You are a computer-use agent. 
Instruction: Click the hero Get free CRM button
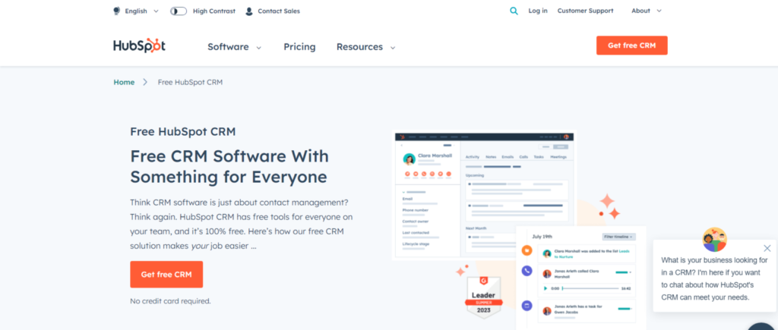pyautogui.click(x=166, y=275)
